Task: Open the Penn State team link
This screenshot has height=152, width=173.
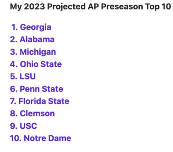Action: click(42, 89)
